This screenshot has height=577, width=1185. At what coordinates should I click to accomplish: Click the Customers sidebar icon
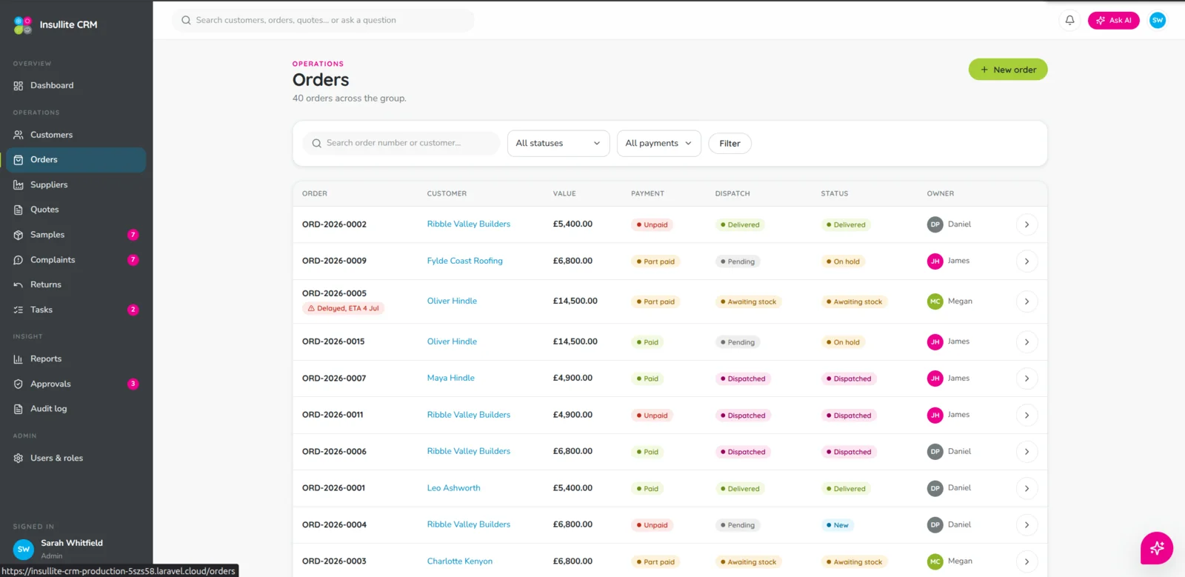click(19, 135)
